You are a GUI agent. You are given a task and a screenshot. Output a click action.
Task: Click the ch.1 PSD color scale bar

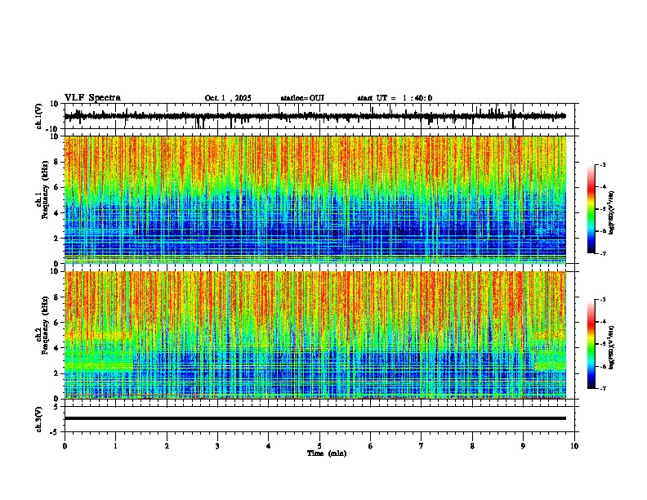tap(591, 209)
